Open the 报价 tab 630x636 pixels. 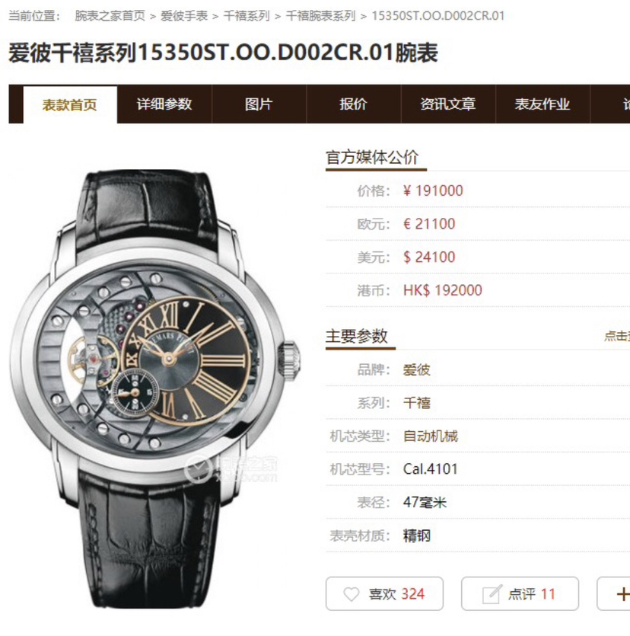tap(353, 104)
